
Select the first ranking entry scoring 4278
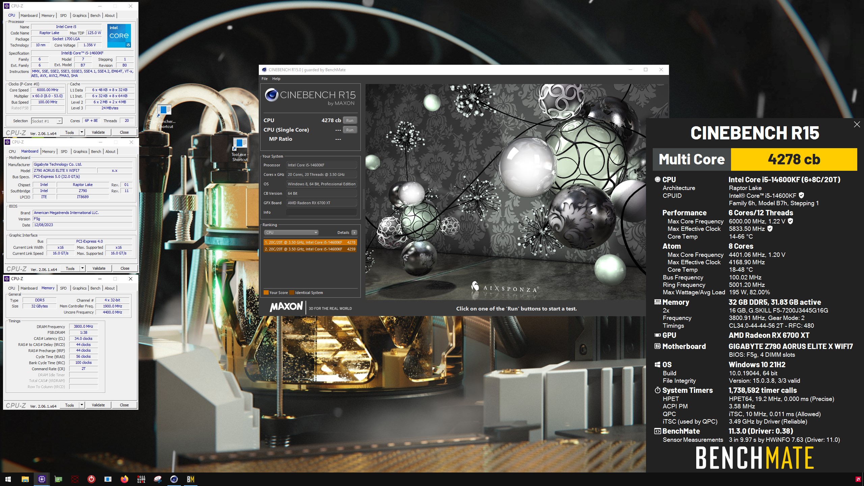(x=310, y=242)
